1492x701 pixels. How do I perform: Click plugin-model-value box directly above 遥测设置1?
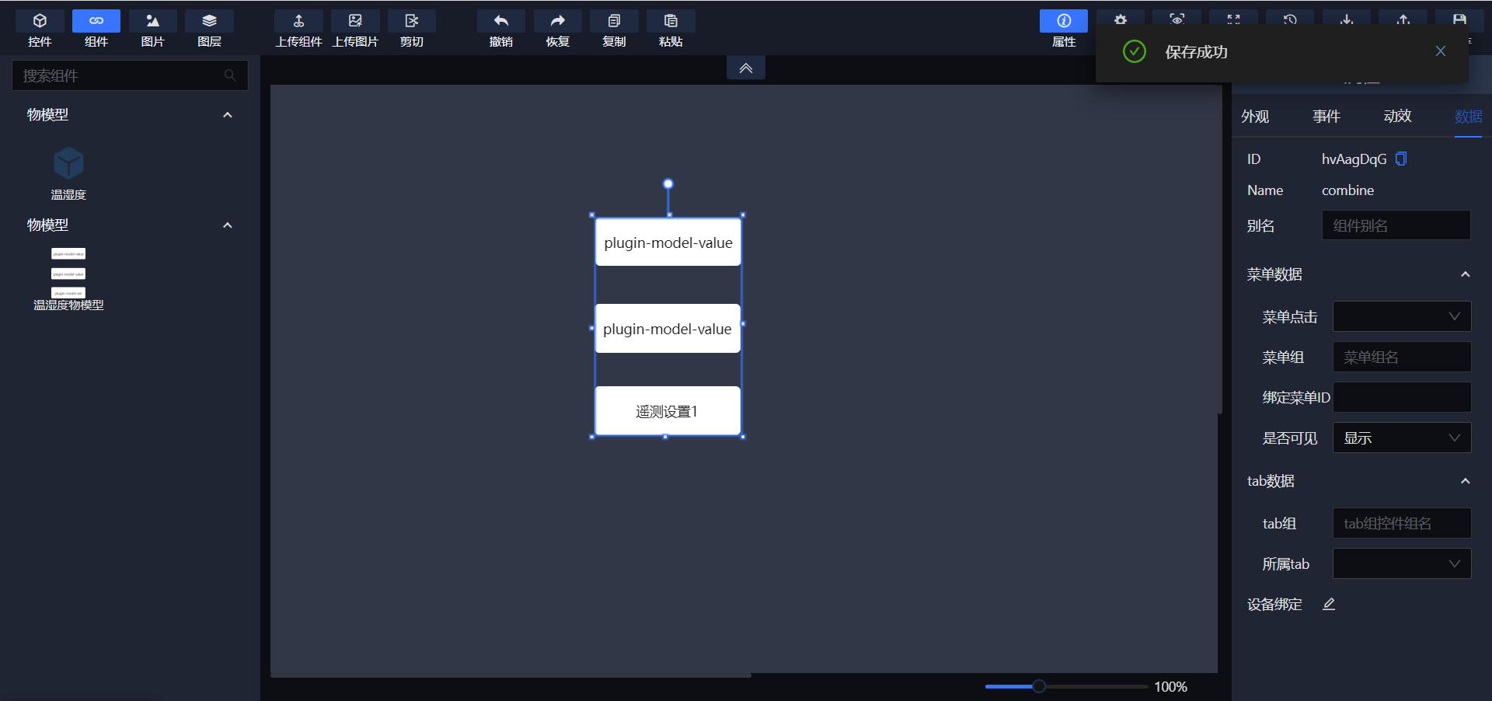(x=668, y=329)
